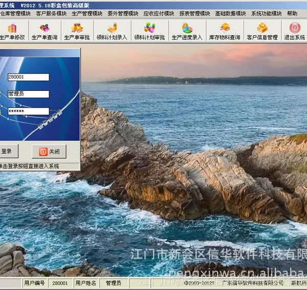
Task: Open 库存物料查询 toolbar icon
Action: coord(225,31)
